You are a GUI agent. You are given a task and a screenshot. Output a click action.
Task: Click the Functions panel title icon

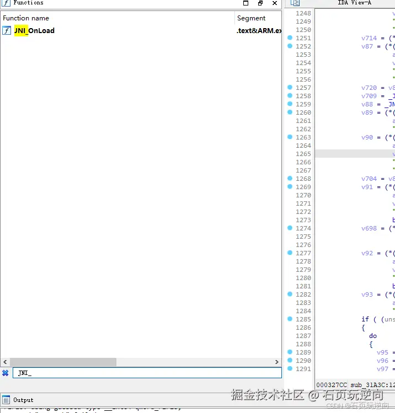pyautogui.click(x=6, y=3)
